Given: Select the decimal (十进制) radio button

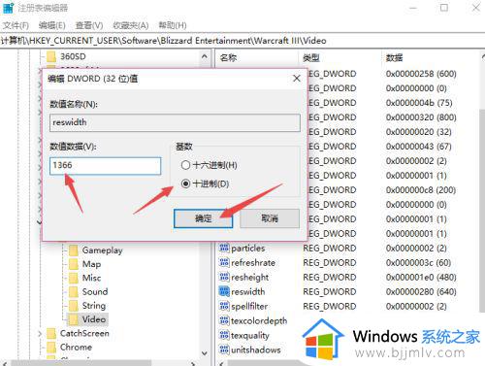Looking at the screenshot, I should tap(185, 183).
